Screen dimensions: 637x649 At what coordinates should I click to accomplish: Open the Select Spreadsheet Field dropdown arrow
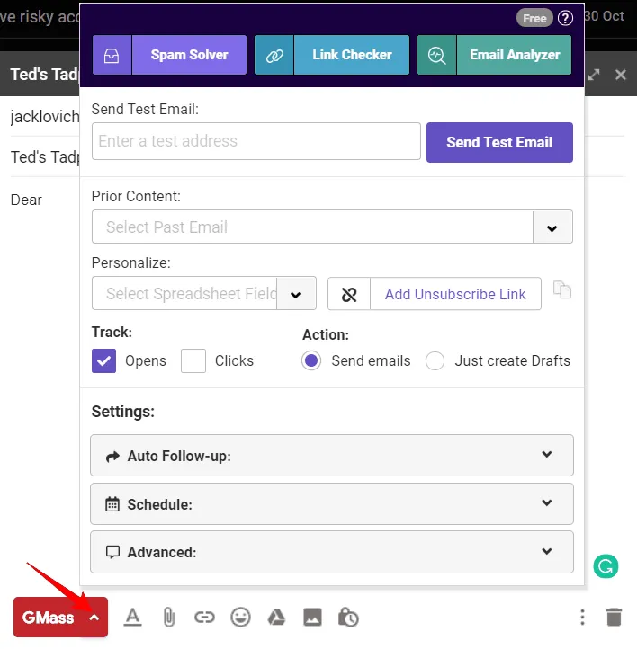coord(296,294)
